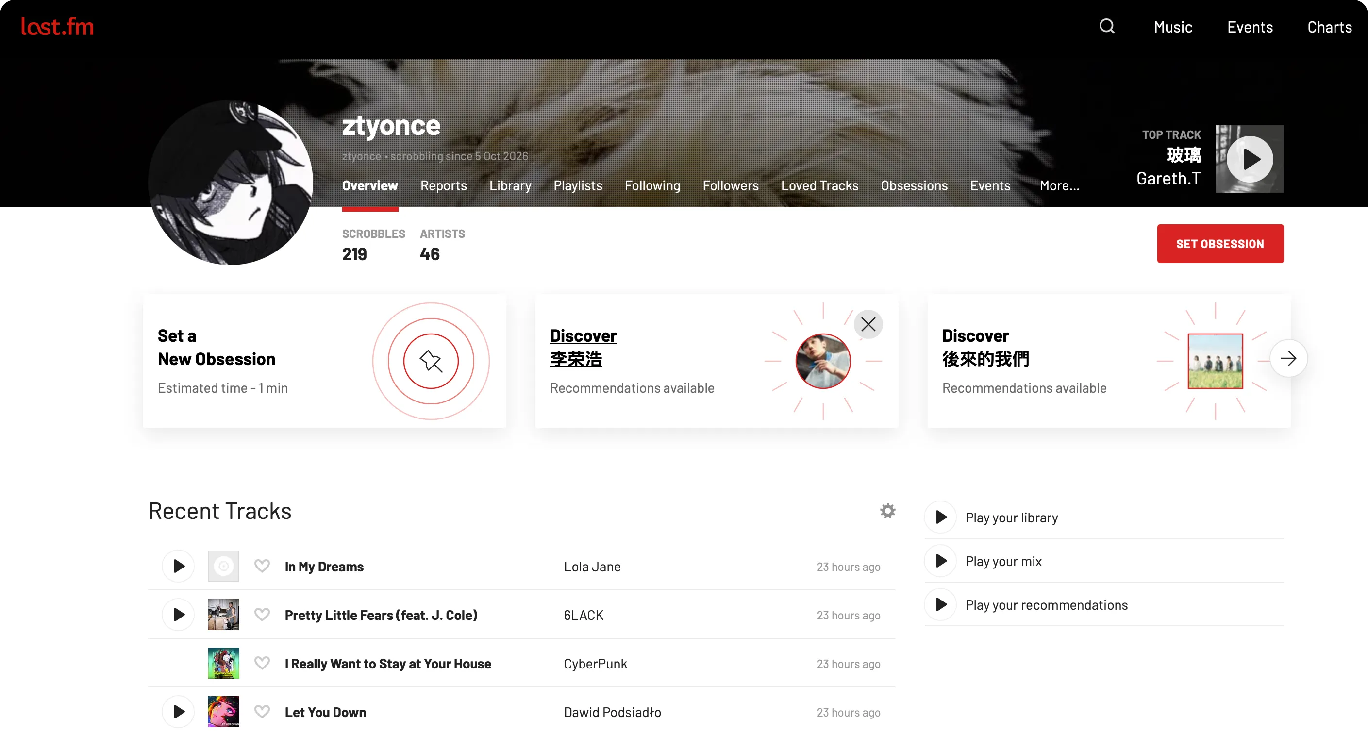Open the Set a New Obsession card
This screenshot has height=735, width=1368.
click(x=324, y=361)
